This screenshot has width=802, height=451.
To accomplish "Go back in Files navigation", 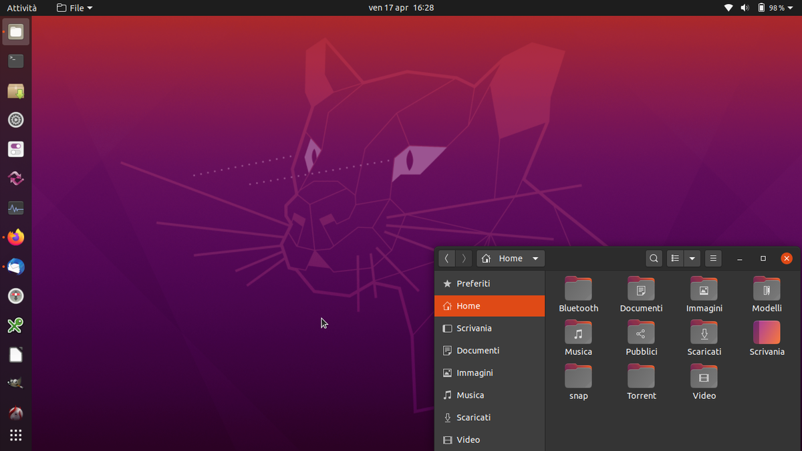I will point(446,258).
